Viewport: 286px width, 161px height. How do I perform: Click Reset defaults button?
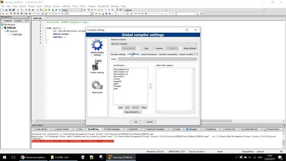click(x=189, y=48)
